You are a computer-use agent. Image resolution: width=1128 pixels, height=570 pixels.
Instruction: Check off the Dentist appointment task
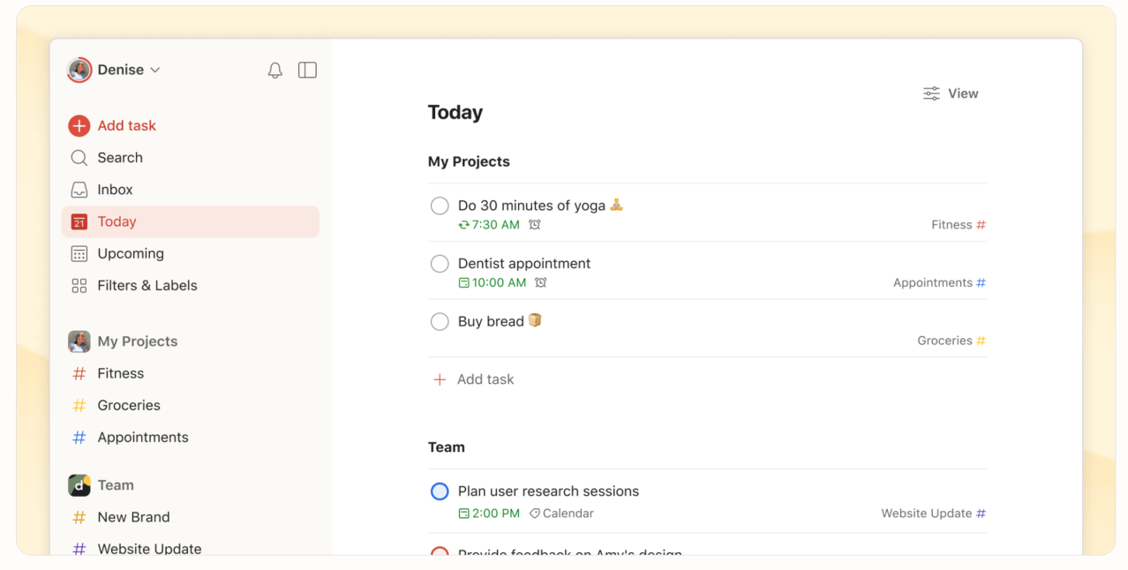[x=440, y=264]
